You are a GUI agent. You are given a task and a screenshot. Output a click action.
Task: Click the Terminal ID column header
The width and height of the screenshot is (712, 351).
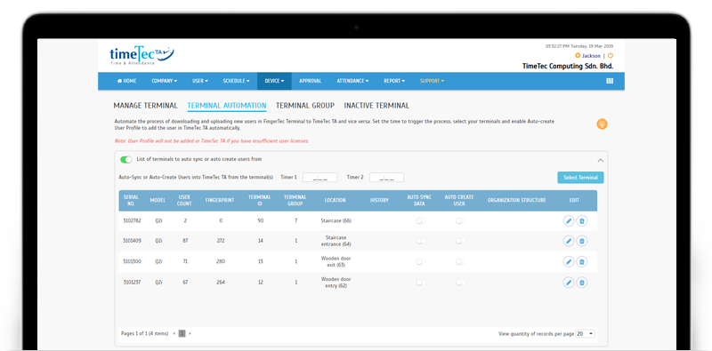click(260, 201)
